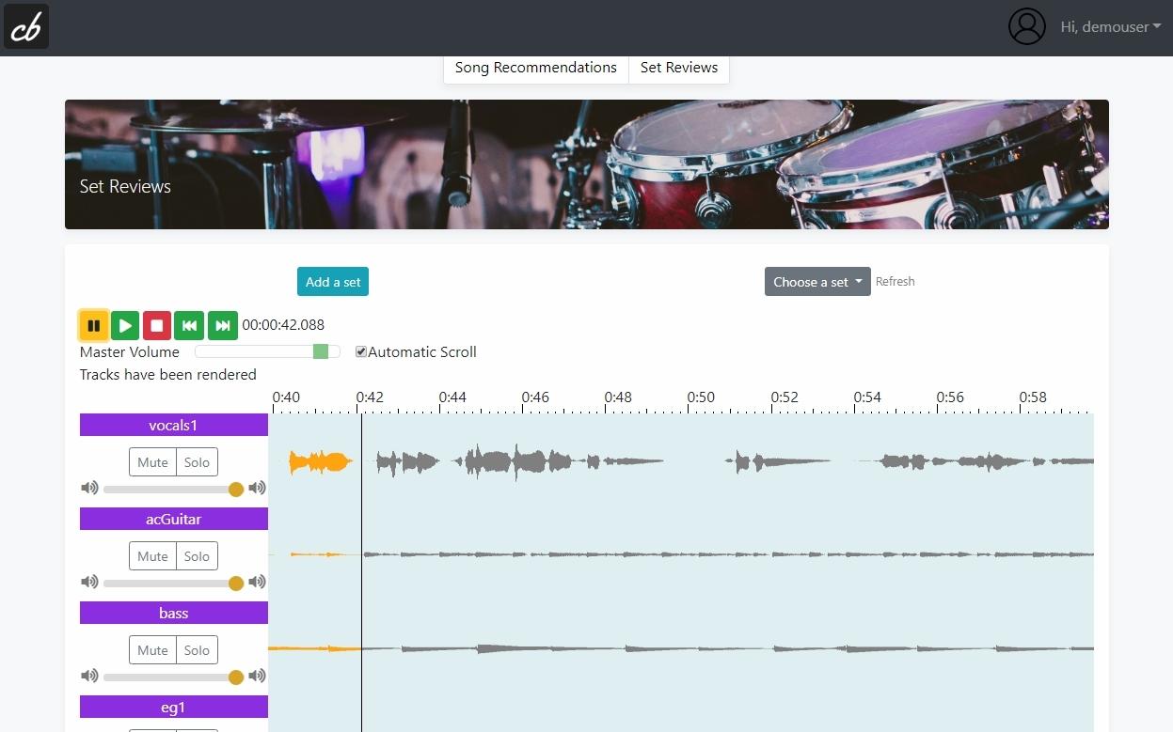Mute the acGuitar track

152,556
